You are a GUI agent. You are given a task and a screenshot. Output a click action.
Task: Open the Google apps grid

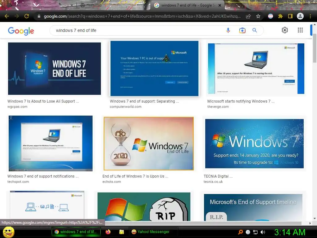[300, 30]
